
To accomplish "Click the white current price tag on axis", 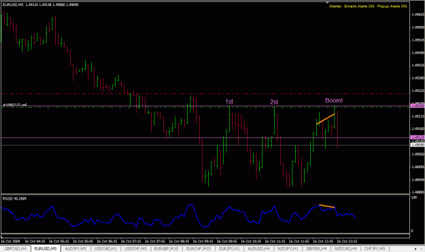I will pyautogui.click(x=418, y=145).
